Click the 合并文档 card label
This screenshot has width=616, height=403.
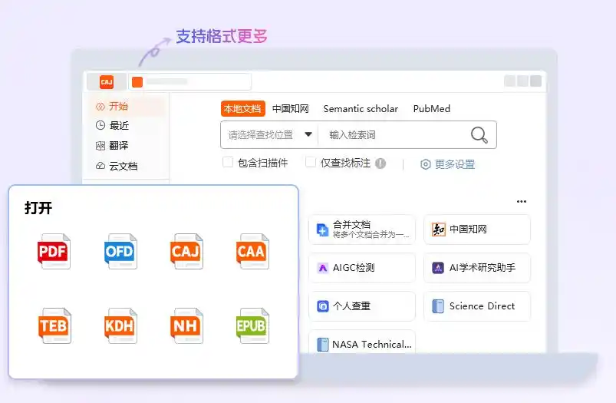(x=351, y=224)
